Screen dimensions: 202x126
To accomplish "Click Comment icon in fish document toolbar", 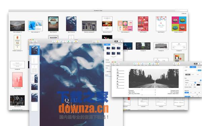I will tap(76, 41).
